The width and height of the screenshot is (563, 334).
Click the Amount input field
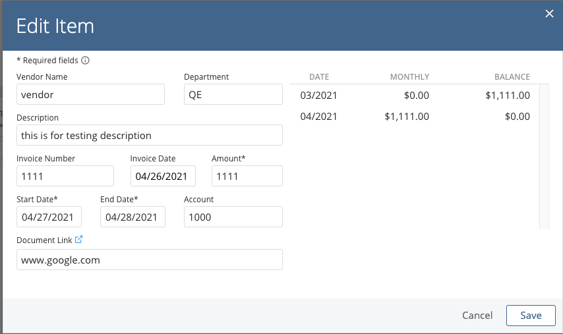pos(247,176)
